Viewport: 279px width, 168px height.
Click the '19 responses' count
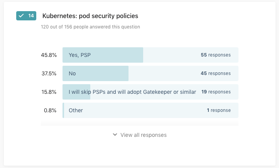[x=216, y=92]
